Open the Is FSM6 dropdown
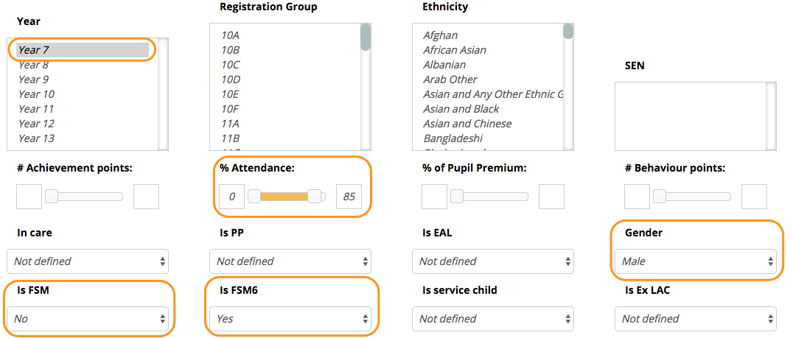Viewport: 793px width, 338px height. (x=290, y=319)
